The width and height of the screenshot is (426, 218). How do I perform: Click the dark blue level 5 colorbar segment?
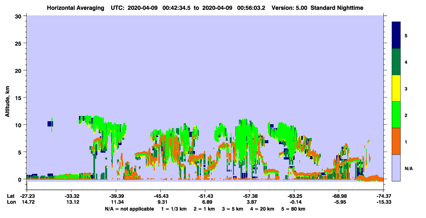pyautogui.click(x=396, y=35)
